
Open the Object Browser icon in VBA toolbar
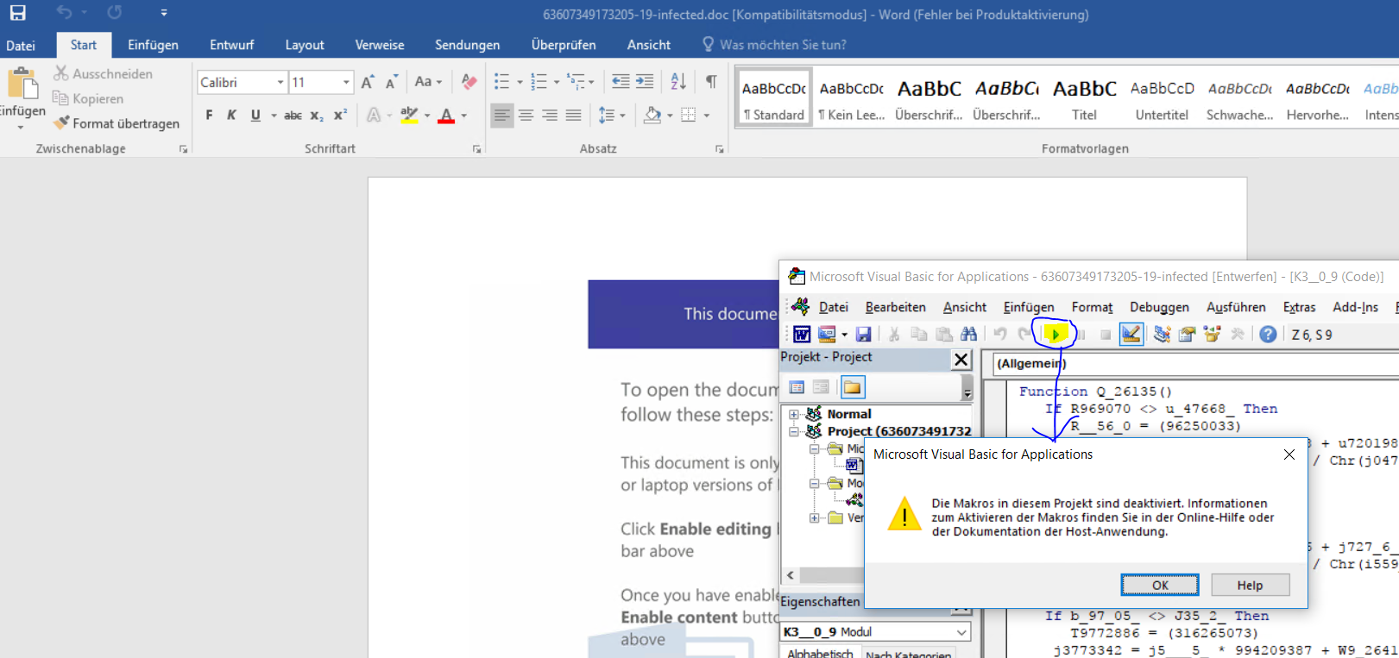(1212, 335)
